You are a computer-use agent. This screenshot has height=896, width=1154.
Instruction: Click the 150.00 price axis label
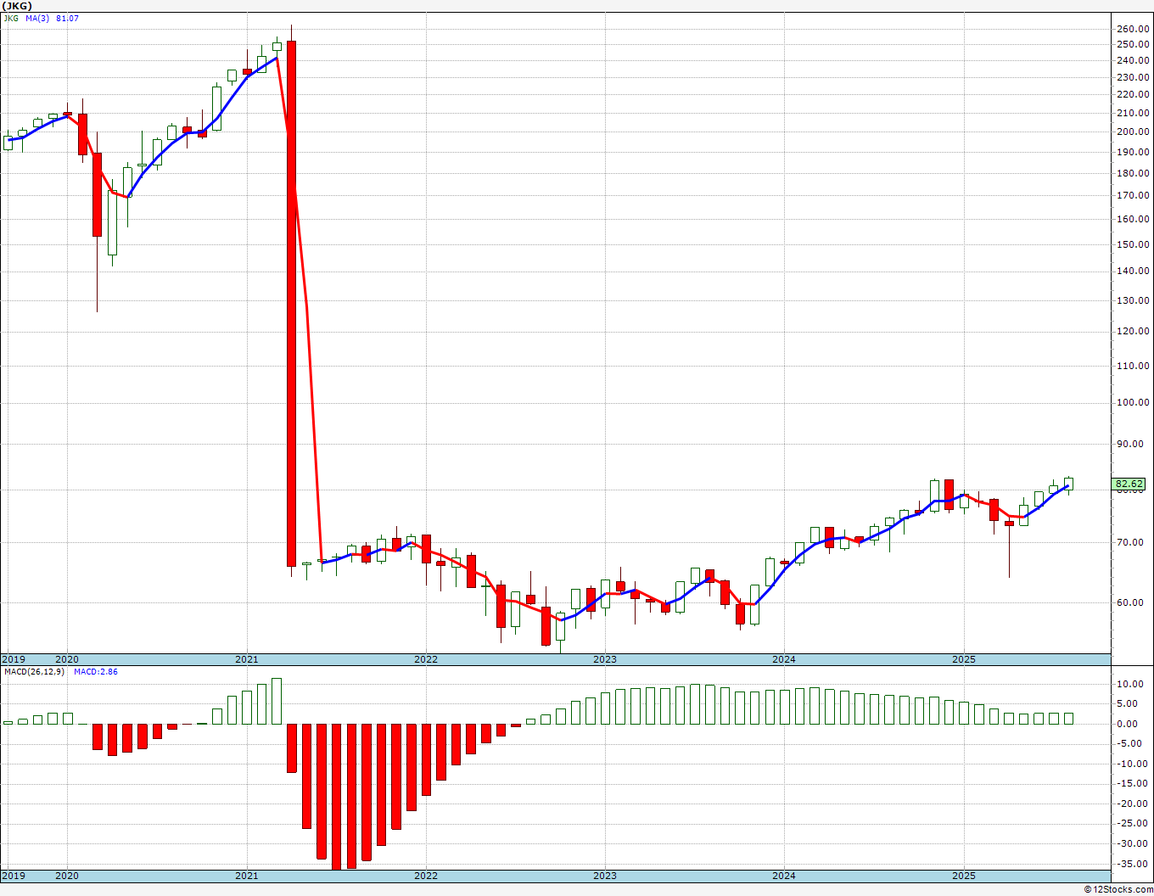click(x=1133, y=244)
